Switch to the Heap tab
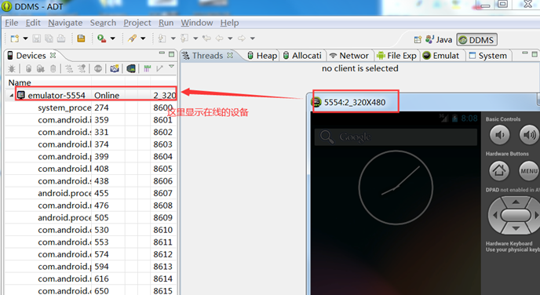This screenshot has width=540, height=295. point(262,56)
